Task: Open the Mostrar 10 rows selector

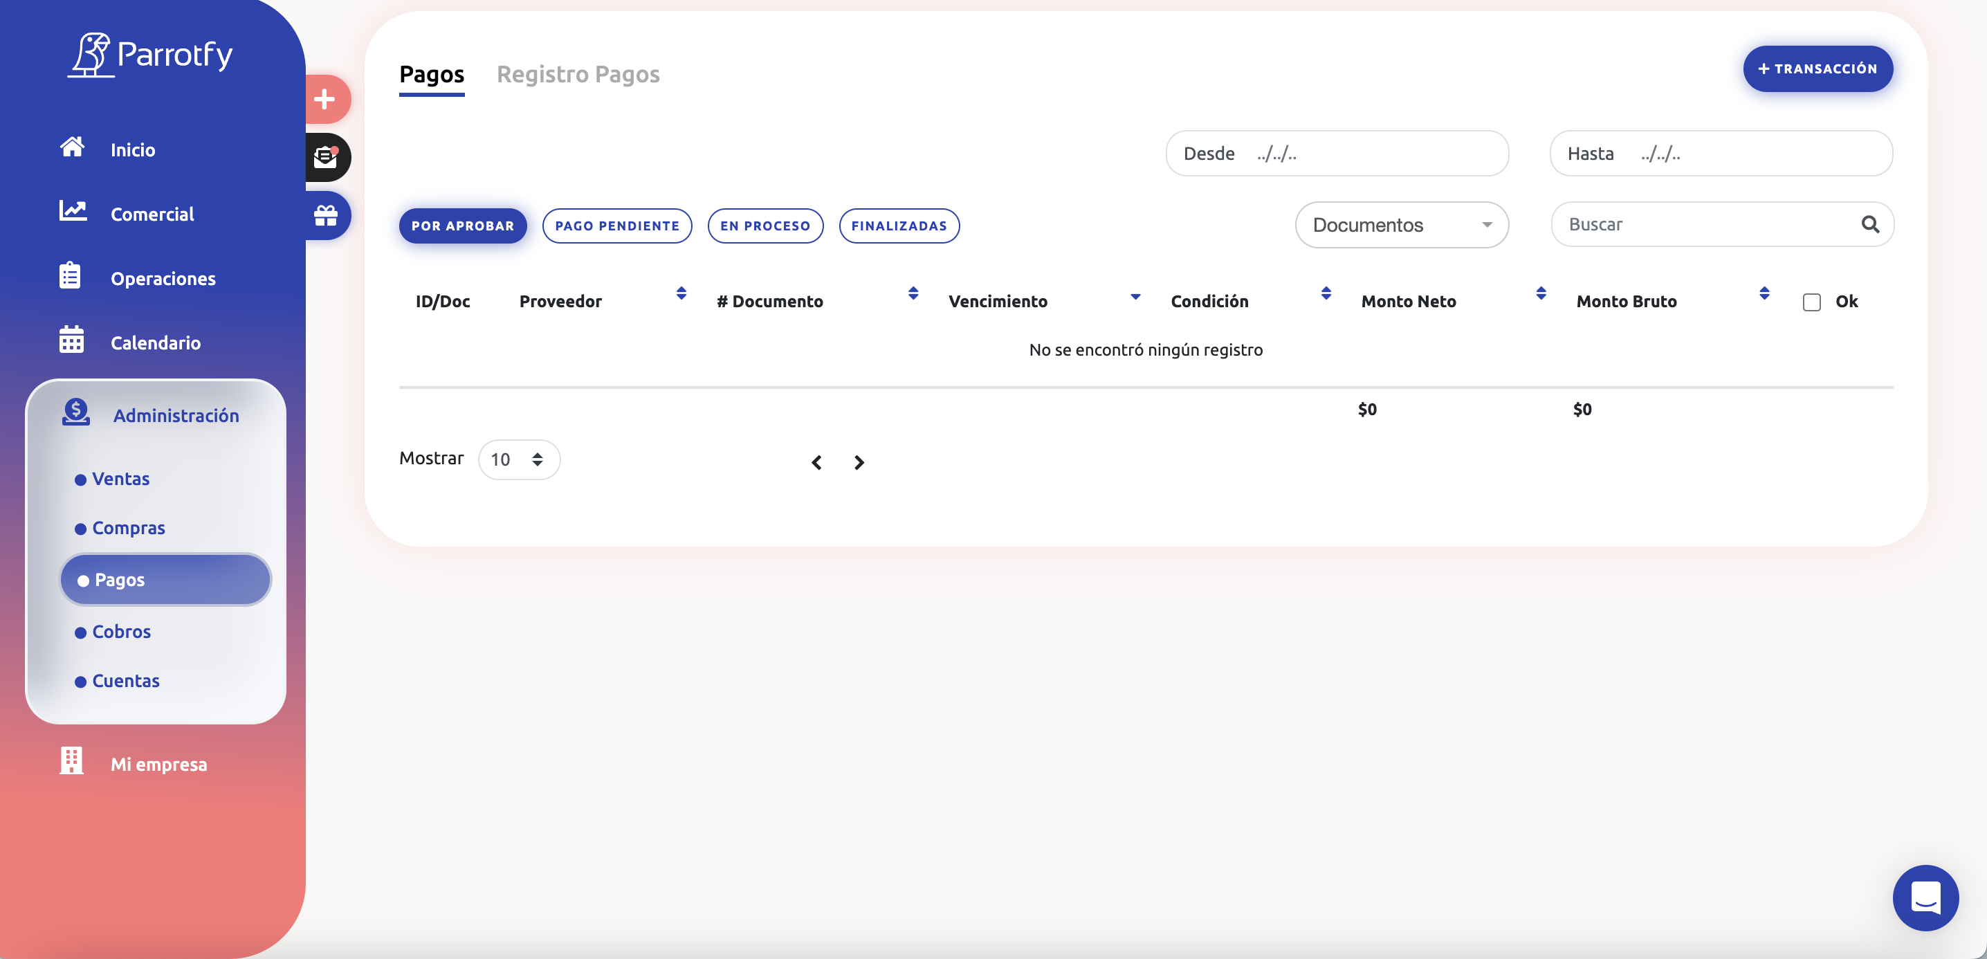Action: pyautogui.click(x=518, y=460)
